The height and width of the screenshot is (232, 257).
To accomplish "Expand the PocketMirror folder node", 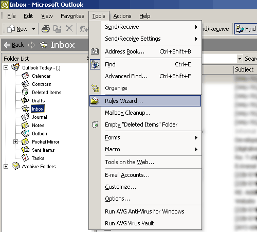I will 15,141.
